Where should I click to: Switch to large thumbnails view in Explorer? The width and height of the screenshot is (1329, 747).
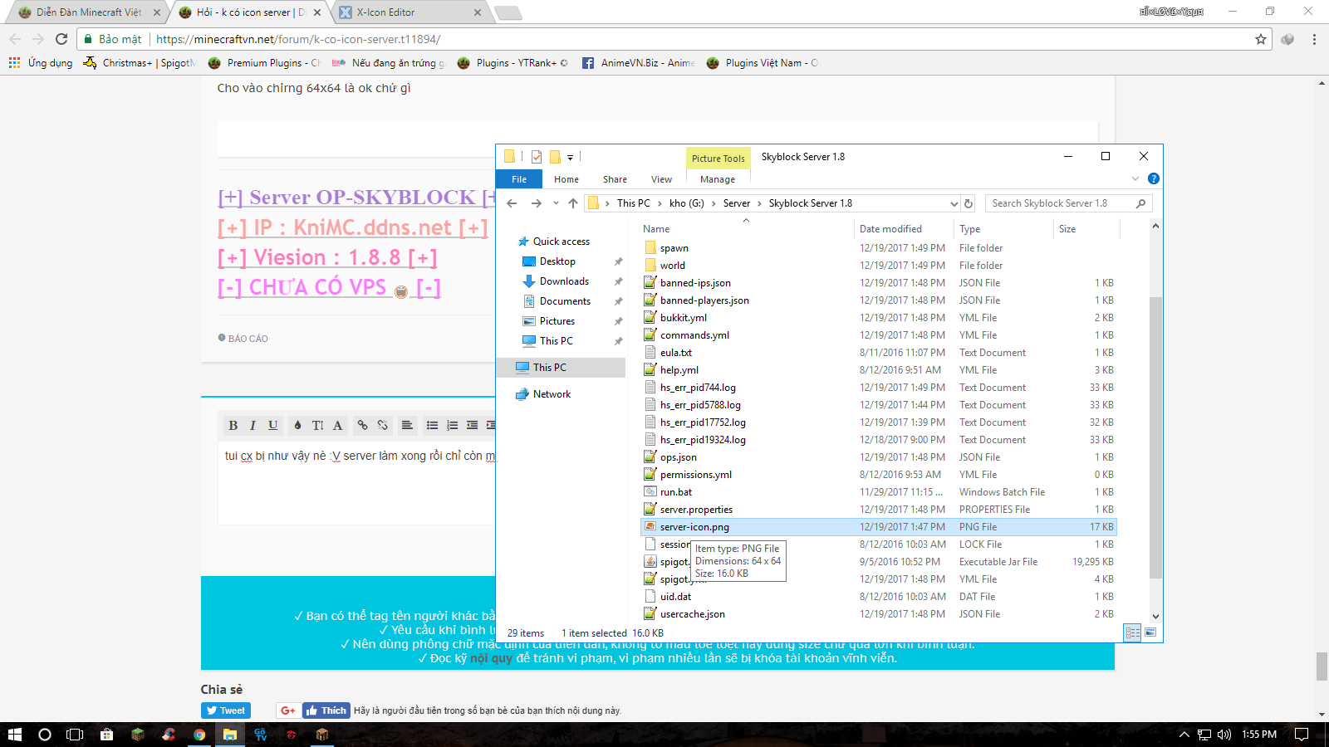pos(1150,632)
